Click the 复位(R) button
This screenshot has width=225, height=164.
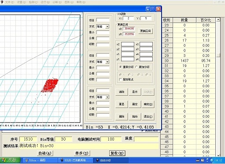coord(117,153)
